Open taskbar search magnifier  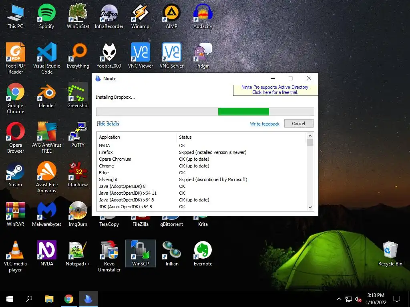coord(29,299)
